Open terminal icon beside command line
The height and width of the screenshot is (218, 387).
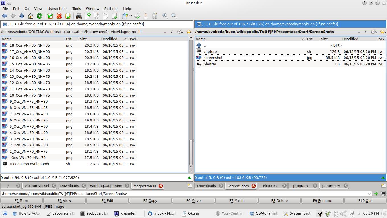383,194
